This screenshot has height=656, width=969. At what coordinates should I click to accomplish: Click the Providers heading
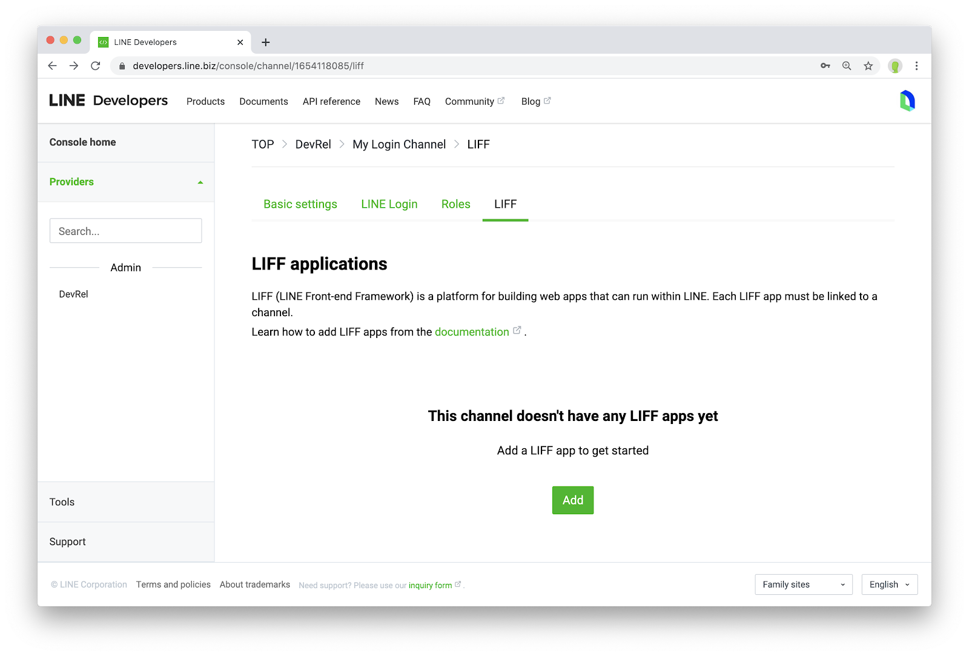point(71,182)
